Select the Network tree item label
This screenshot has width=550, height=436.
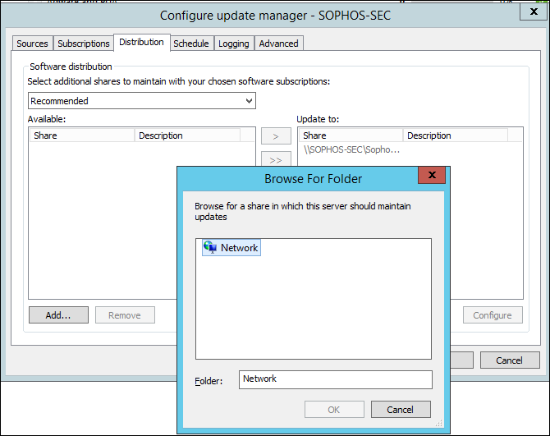click(239, 248)
